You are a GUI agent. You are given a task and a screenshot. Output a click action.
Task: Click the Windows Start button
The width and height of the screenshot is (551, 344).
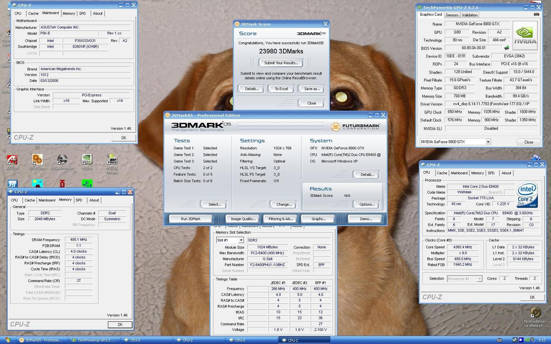point(8,340)
